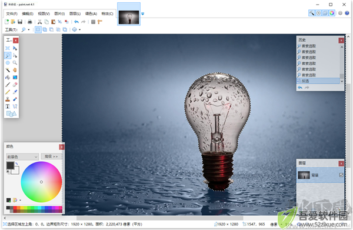Open the 前景色 color mode dropdown

[22, 156]
